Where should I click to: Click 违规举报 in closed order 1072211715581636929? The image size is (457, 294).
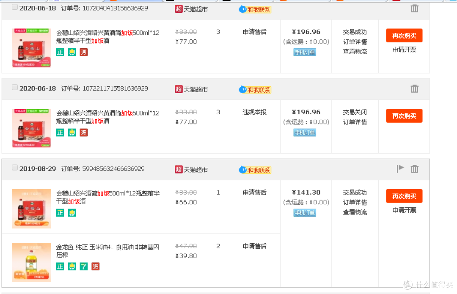click(x=254, y=112)
